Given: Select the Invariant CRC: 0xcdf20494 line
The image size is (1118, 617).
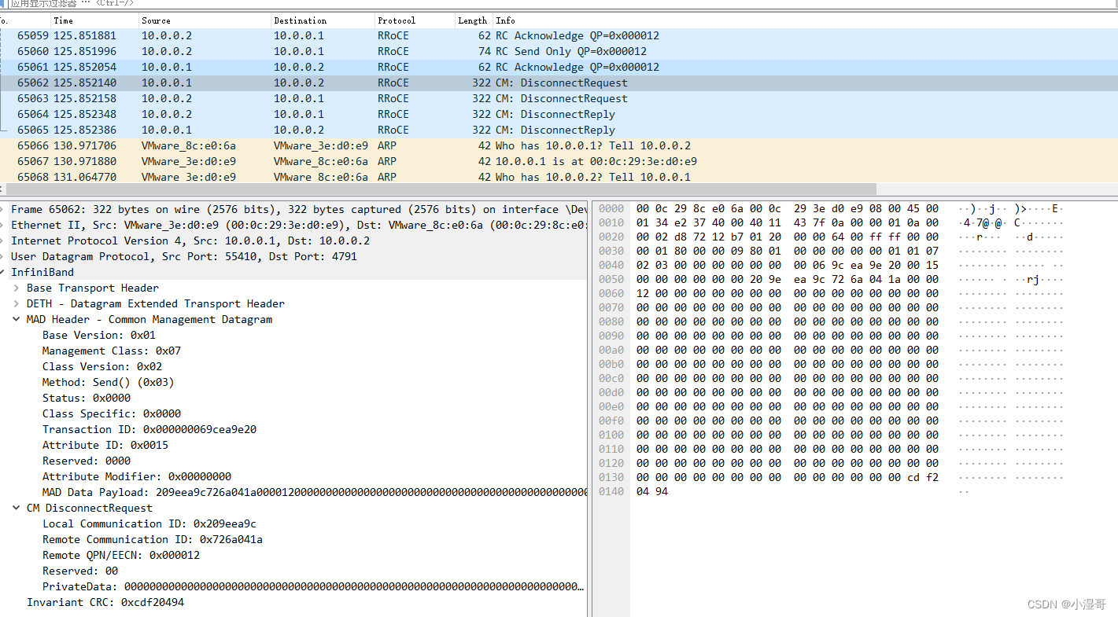Looking at the screenshot, I should pyautogui.click(x=105, y=602).
